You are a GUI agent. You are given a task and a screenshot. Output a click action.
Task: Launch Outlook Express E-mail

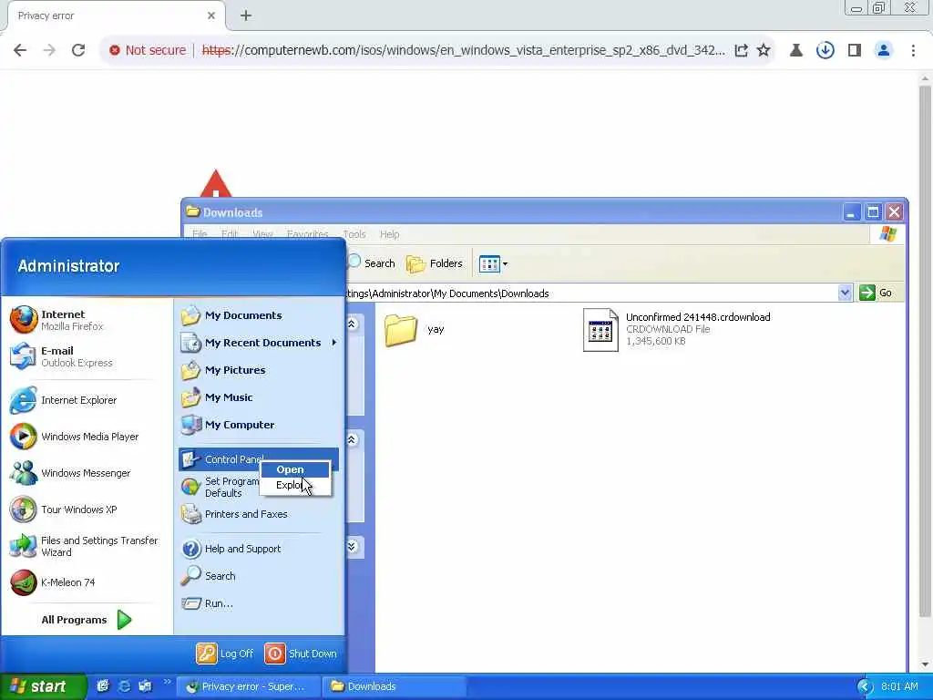pyautogui.click(x=87, y=356)
